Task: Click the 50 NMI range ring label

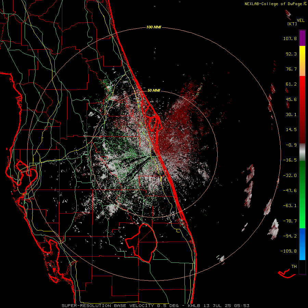Action: point(154,91)
